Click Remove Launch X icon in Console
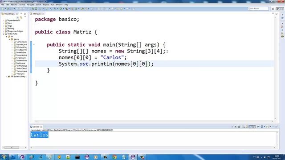Screen dimensions: 285x160 [x=236, y=127]
